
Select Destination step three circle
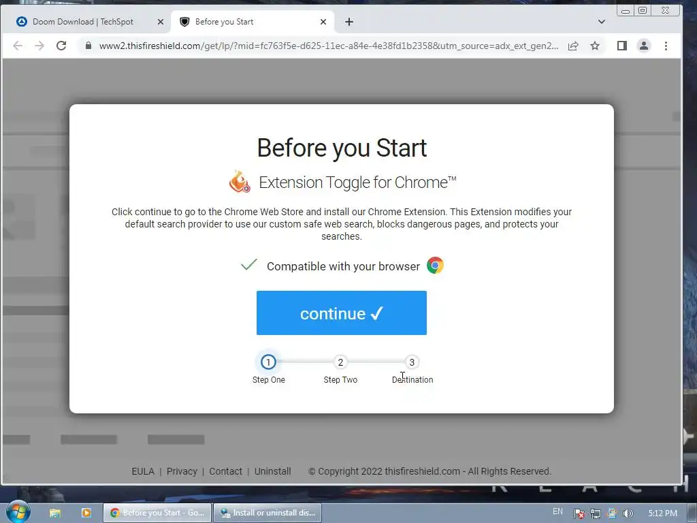tap(412, 362)
